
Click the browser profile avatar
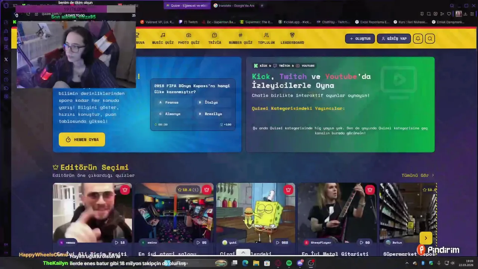[459, 14]
